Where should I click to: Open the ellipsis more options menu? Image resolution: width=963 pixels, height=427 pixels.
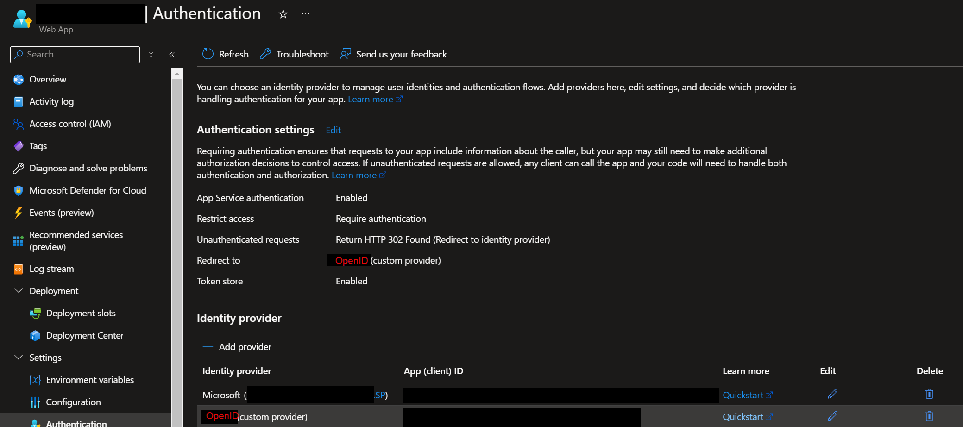tap(306, 13)
